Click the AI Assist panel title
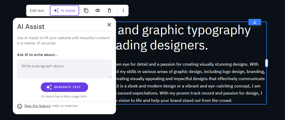 tap(31, 27)
